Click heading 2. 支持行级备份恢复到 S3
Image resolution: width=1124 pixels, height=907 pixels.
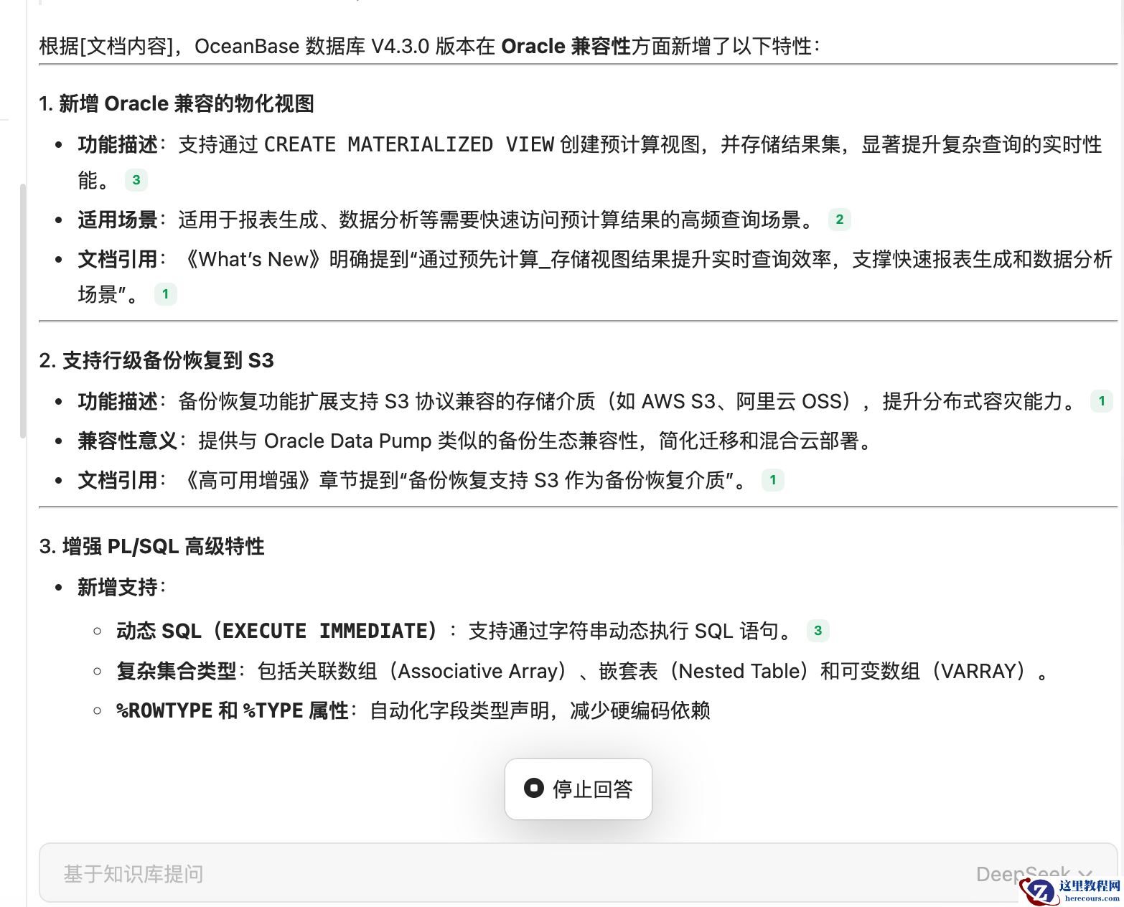click(156, 360)
